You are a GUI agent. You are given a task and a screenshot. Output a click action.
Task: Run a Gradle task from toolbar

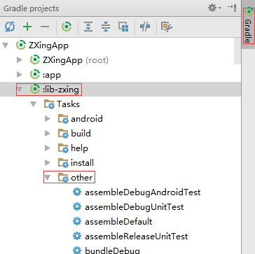click(x=67, y=27)
